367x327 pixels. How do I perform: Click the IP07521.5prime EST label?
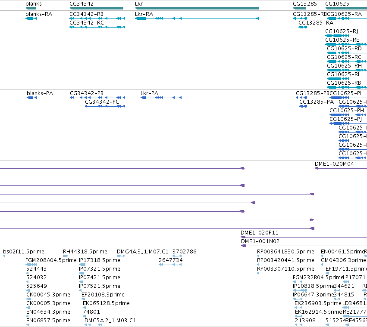point(100,287)
